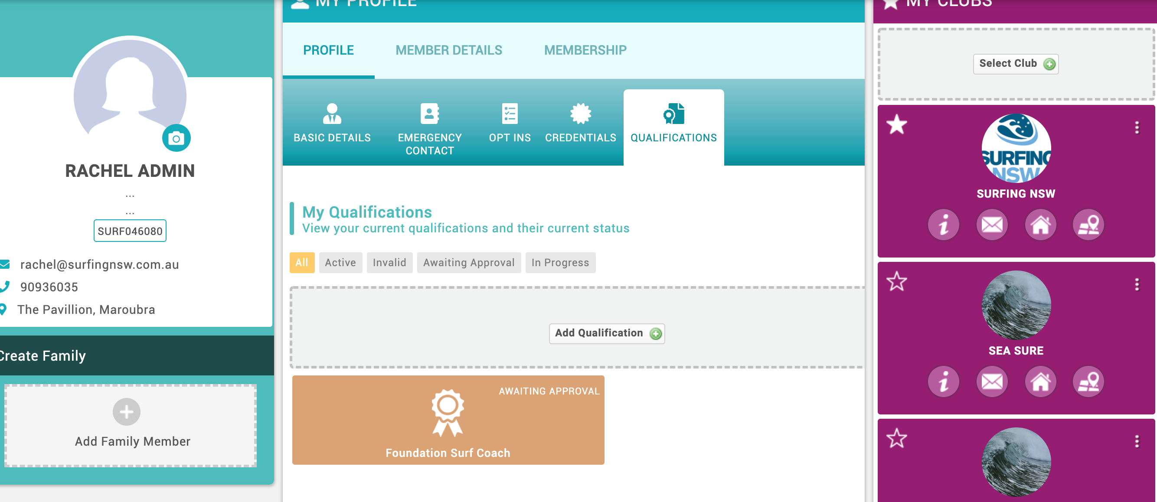Click member ID SURF046080 badge

pyautogui.click(x=130, y=231)
